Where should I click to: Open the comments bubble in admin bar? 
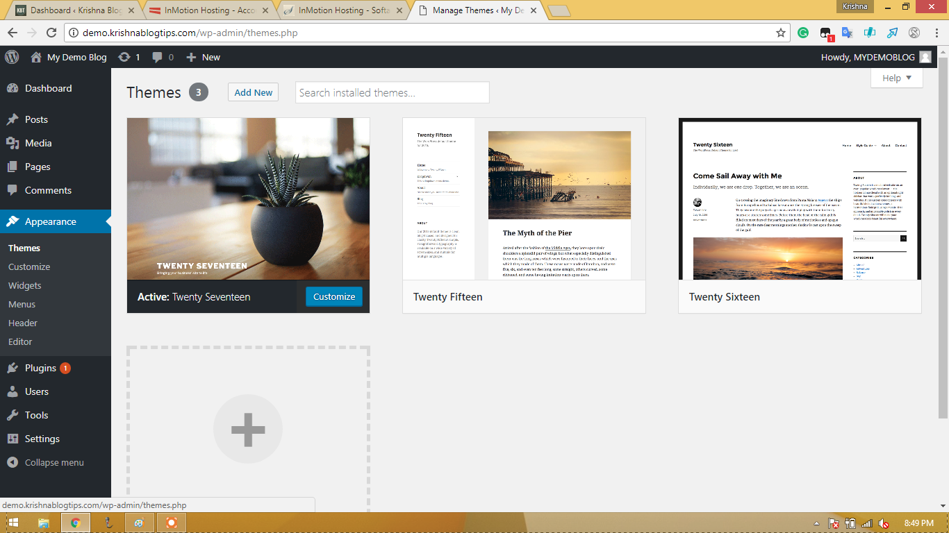click(x=163, y=57)
